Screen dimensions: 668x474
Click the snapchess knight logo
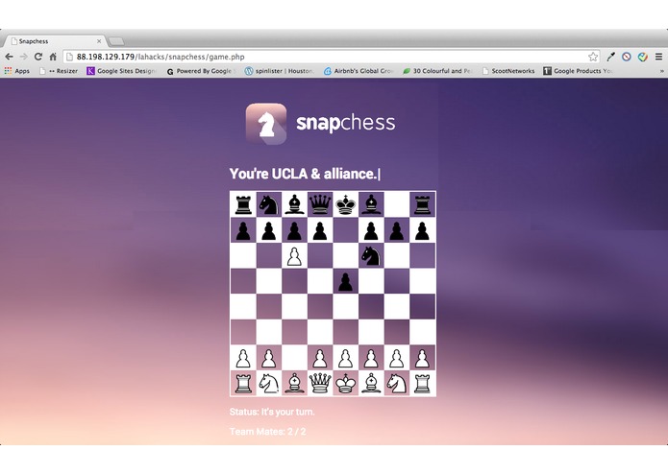click(x=266, y=124)
